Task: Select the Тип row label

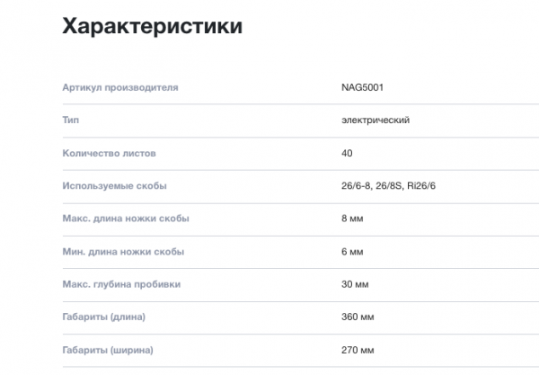Action: click(70, 121)
